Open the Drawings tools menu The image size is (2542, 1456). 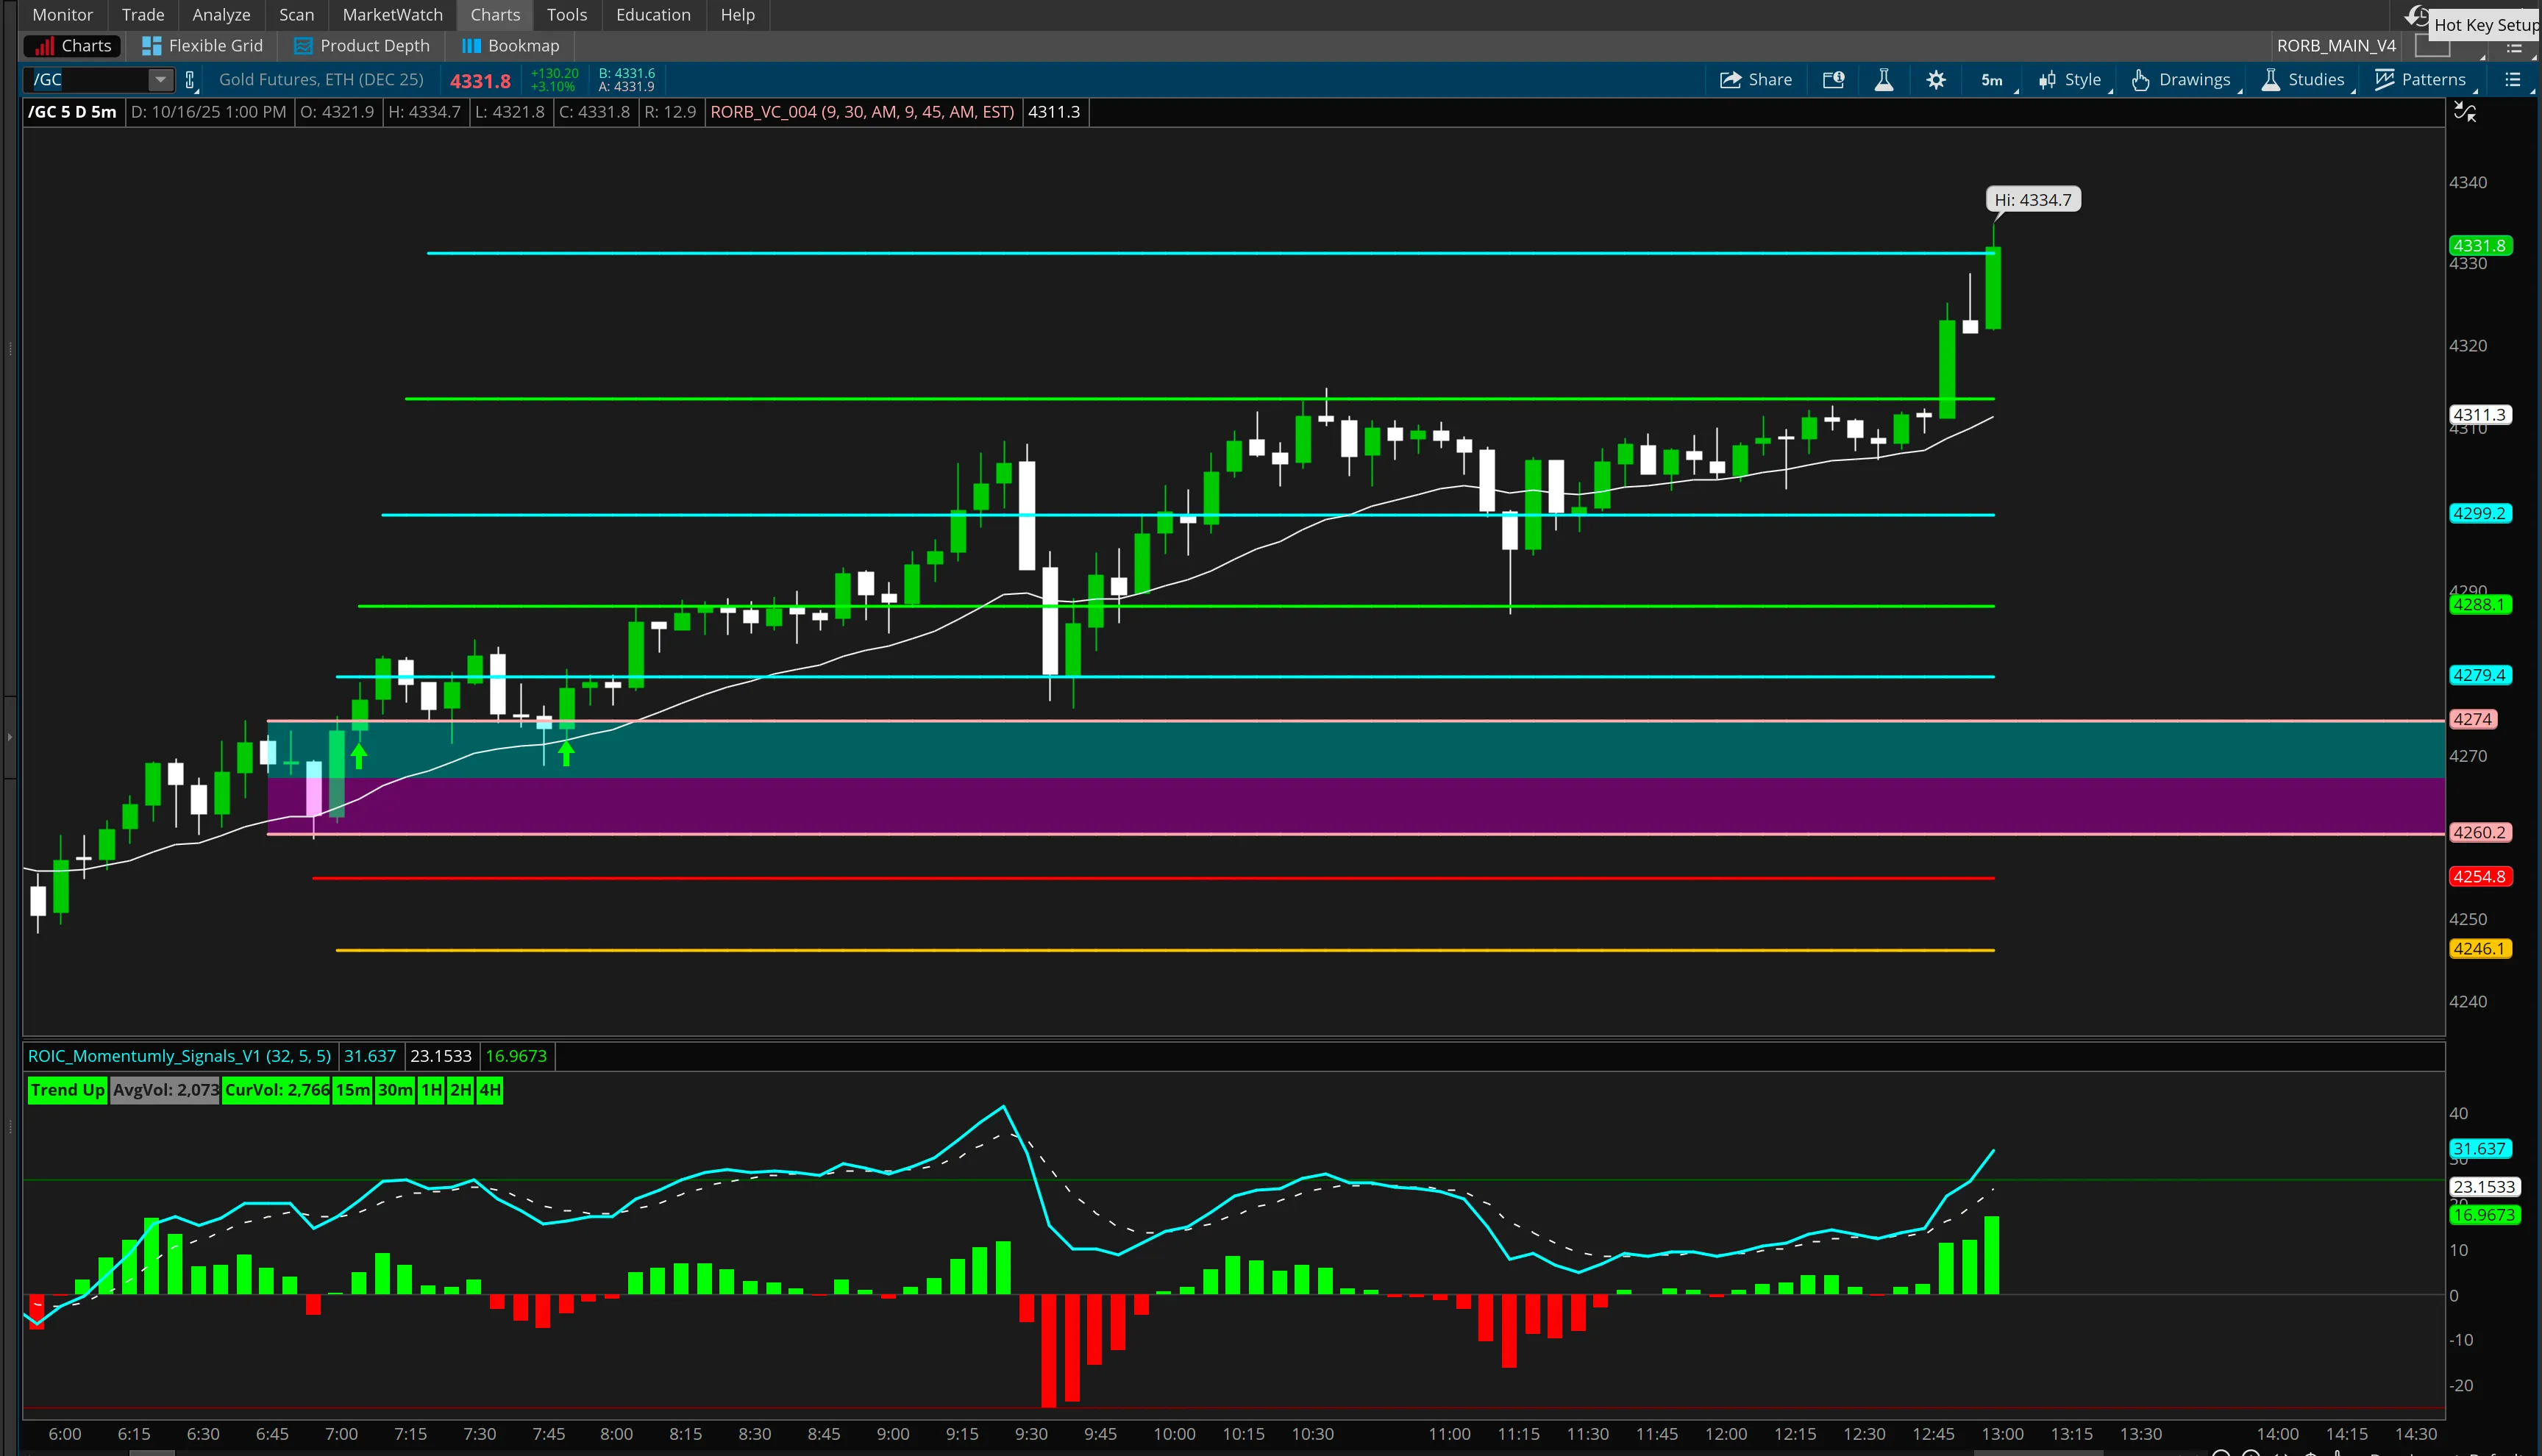point(2182,80)
